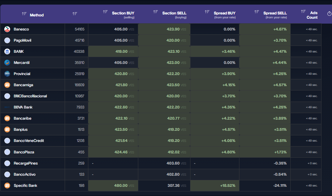Click the -24.11% spread sell value

tap(280, 186)
